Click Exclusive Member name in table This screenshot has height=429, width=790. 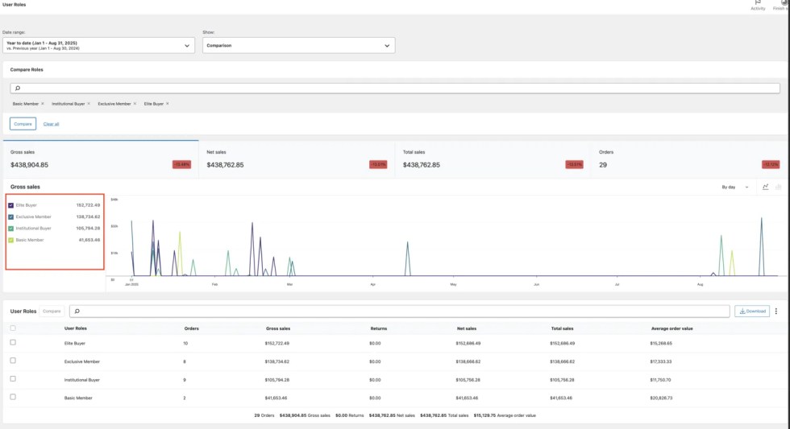coord(82,361)
